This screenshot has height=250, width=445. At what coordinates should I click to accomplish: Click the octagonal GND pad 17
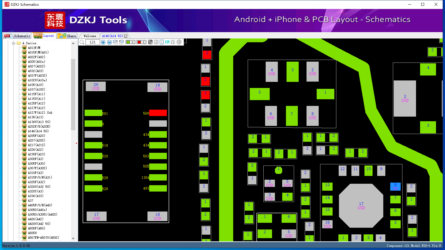pyautogui.click(x=361, y=206)
